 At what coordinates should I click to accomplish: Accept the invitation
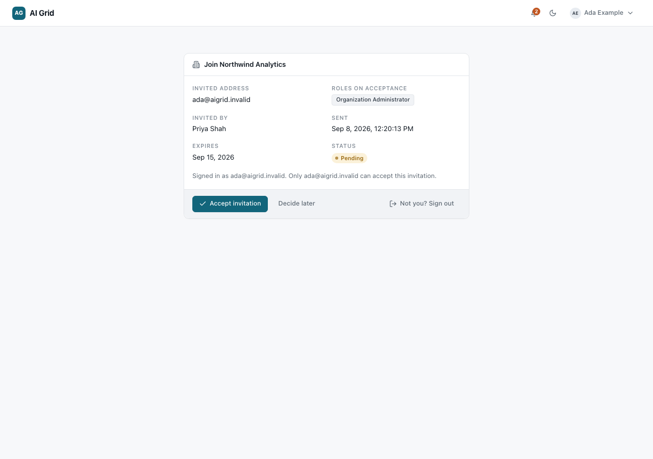pos(230,204)
